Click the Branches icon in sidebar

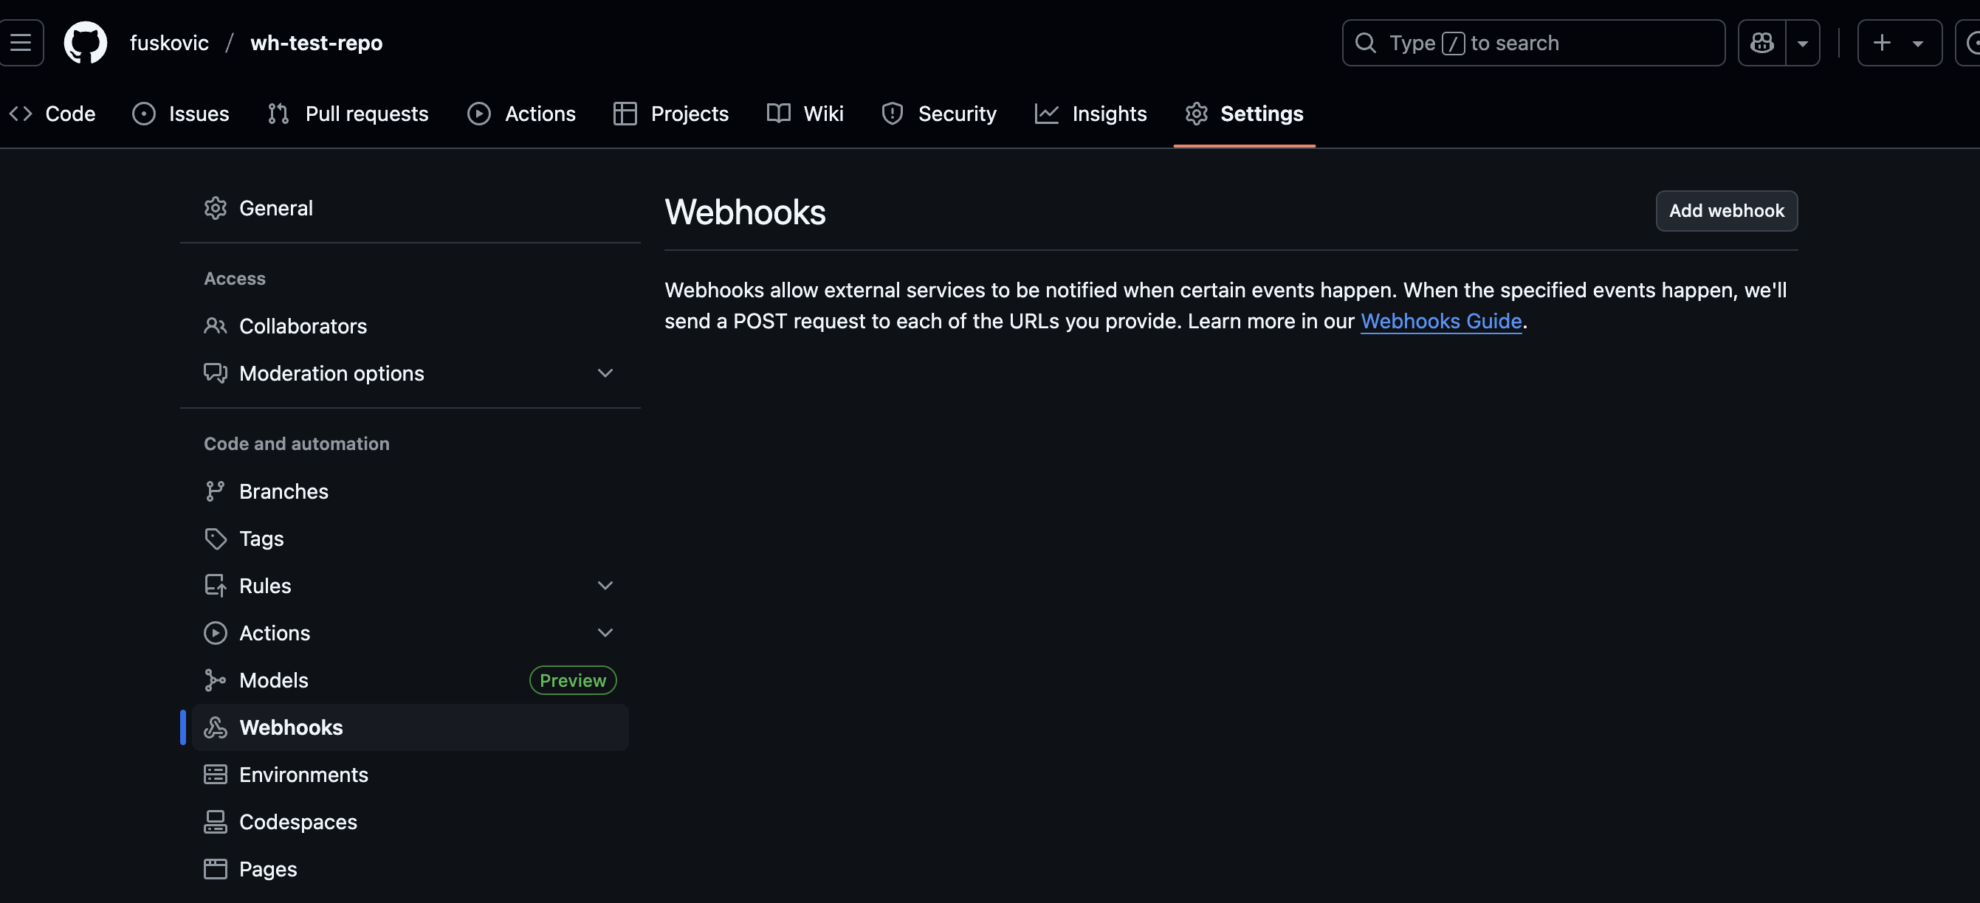pos(216,491)
